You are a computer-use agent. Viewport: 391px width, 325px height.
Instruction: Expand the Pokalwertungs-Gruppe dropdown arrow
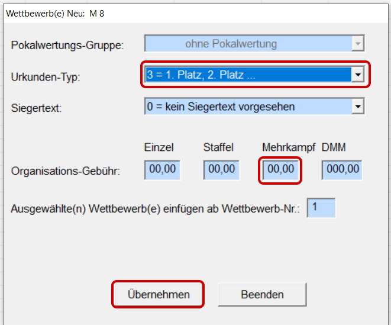pos(357,44)
